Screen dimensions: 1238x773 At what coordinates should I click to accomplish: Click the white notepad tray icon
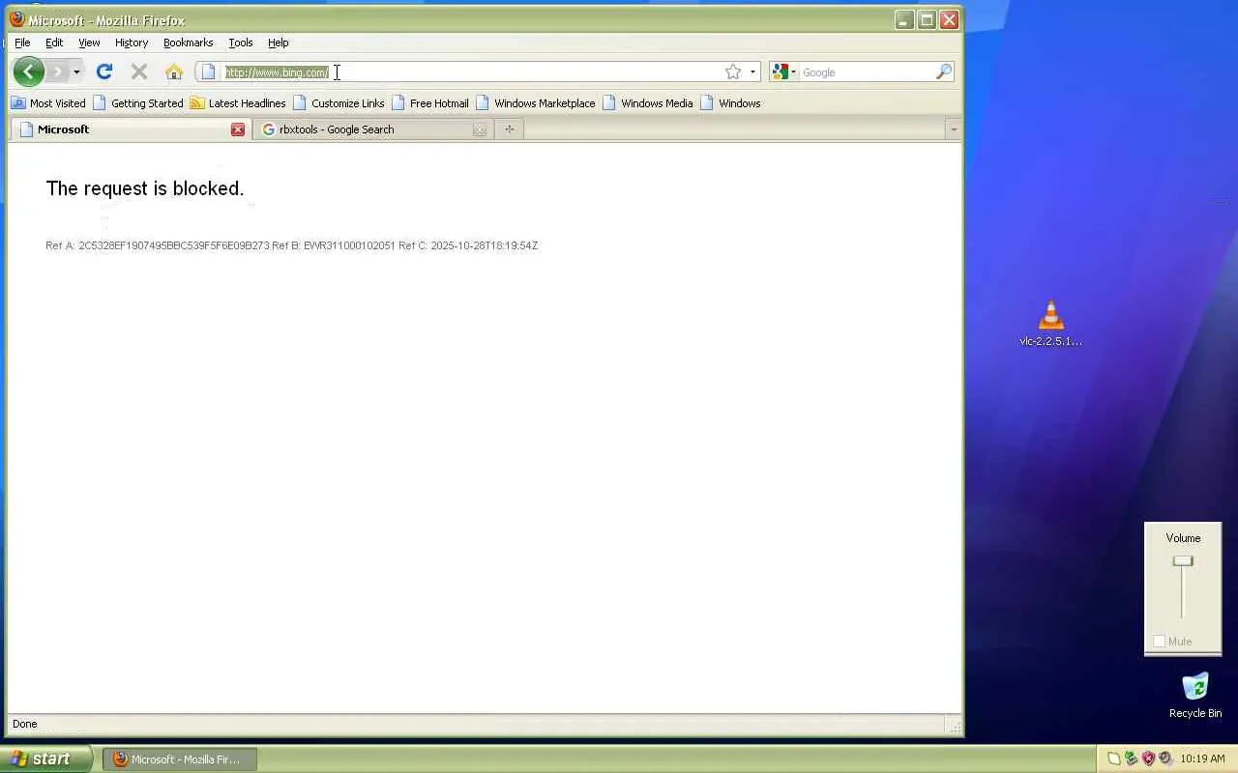click(x=1113, y=759)
